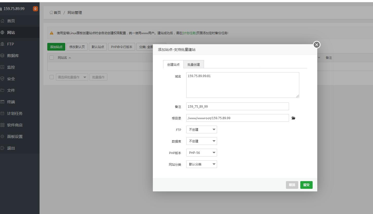Open 数据库 via its sidebar icon
The image size is (373, 214).
pyautogui.click(x=3, y=55)
